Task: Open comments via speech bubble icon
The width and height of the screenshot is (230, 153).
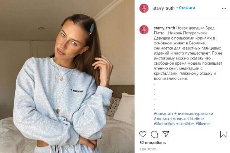Action: [154, 134]
